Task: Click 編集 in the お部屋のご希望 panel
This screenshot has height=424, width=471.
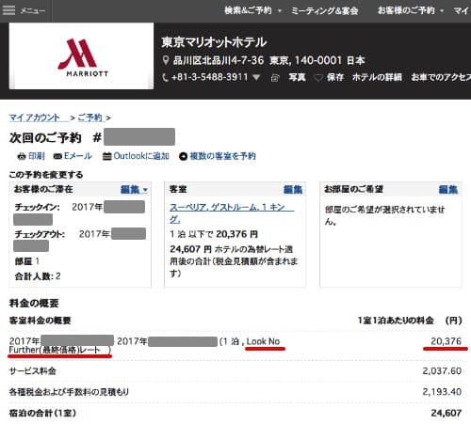Action: (x=448, y=190)
